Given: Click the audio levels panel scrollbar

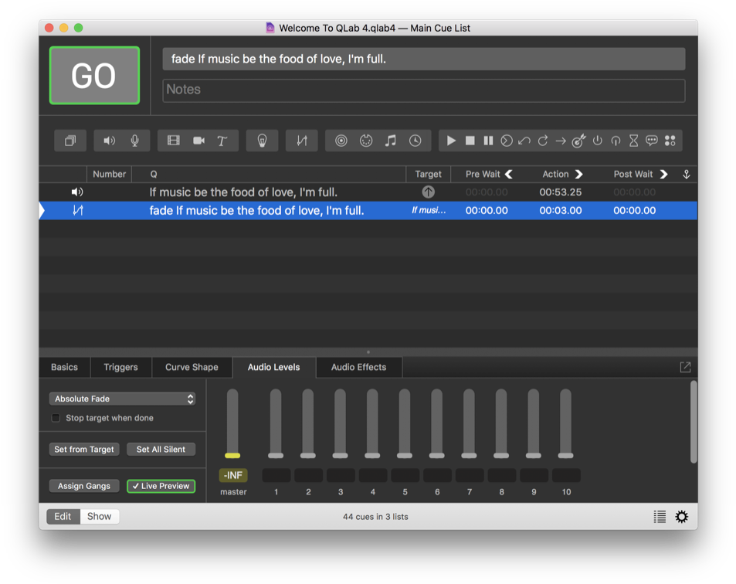Looking at the screenshot, I should tap(694, 422).
